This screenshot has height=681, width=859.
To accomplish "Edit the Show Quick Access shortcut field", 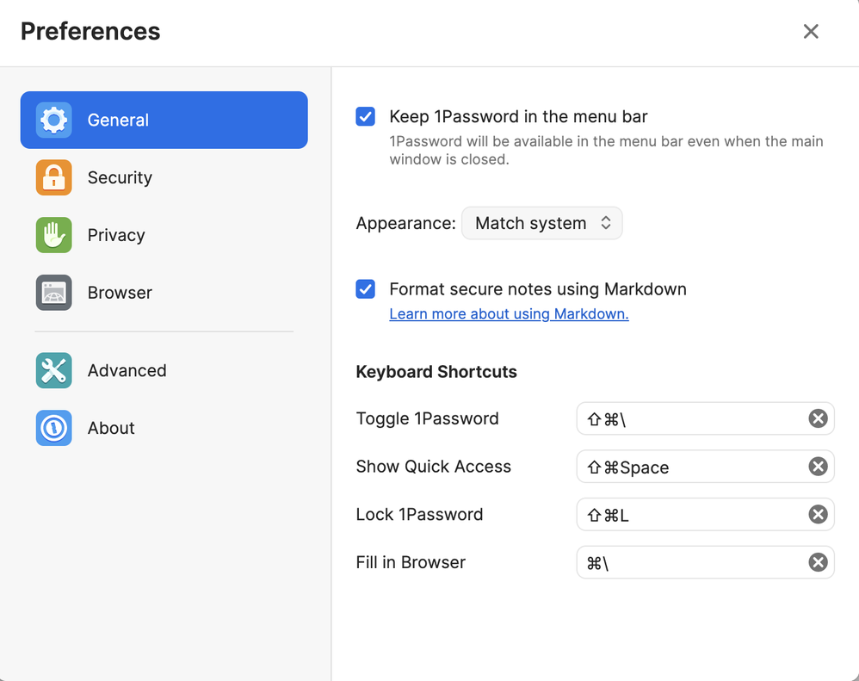I will [x=689, y=467].
